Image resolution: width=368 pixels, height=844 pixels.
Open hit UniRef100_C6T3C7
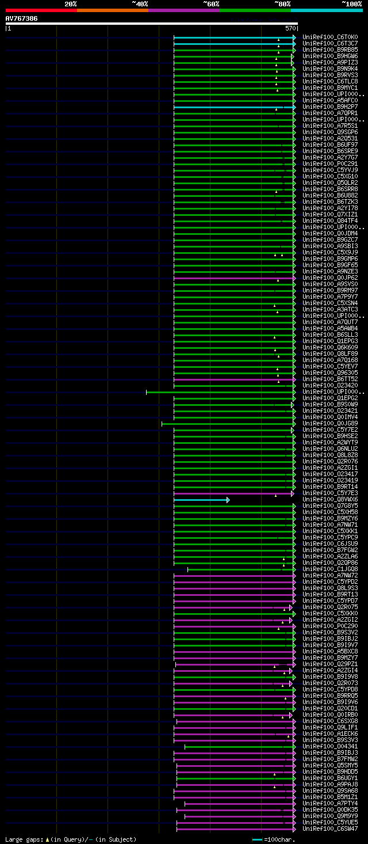click(x=330, y=44)
